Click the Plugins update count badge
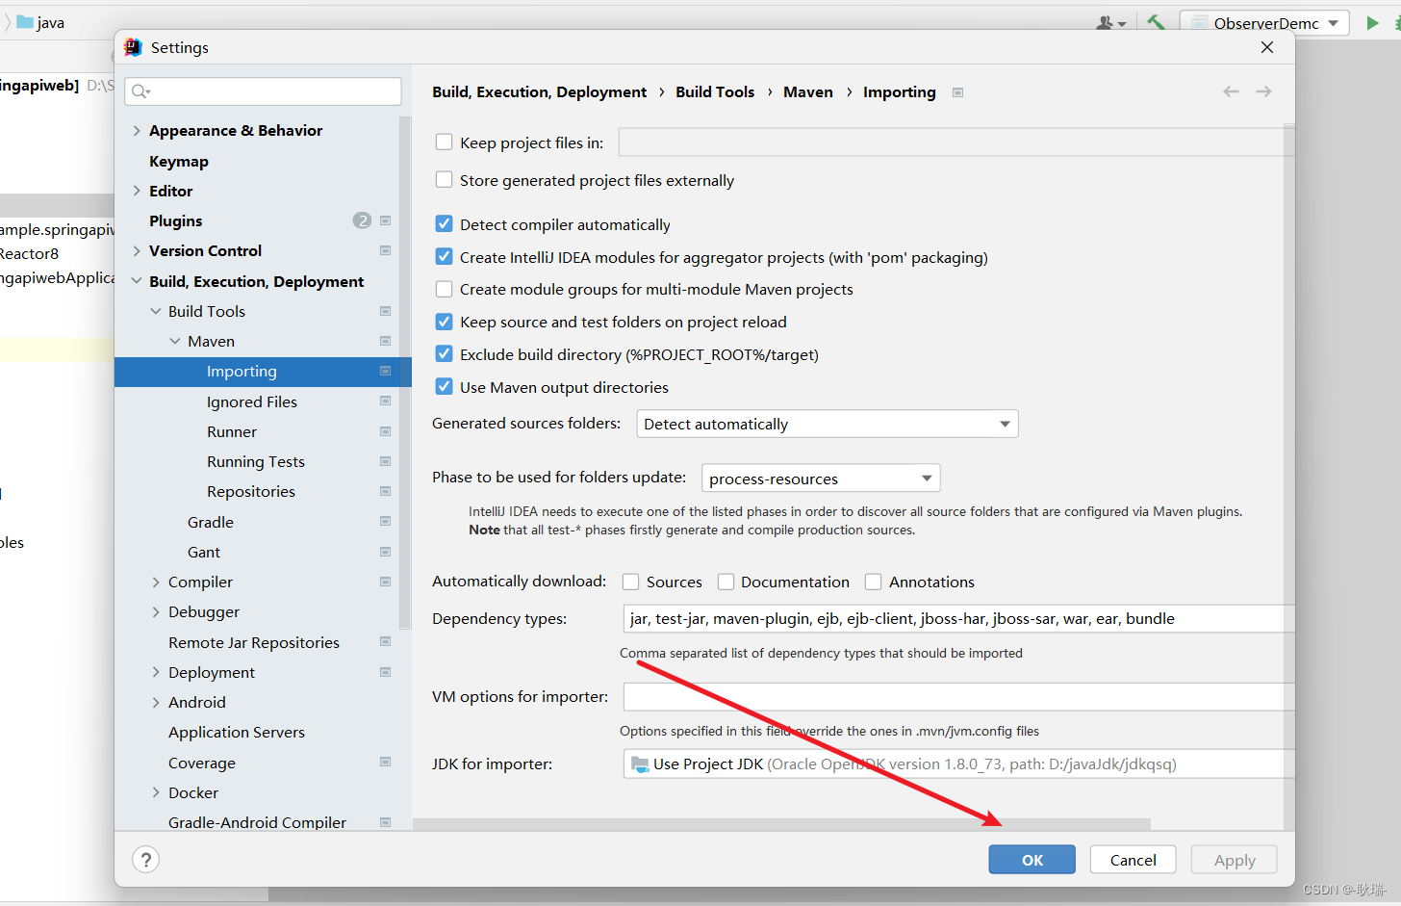This screenshot has width=1401, height=906. click(362, 220)
